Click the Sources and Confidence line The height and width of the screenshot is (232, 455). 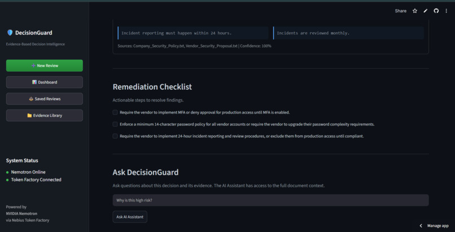194,46
